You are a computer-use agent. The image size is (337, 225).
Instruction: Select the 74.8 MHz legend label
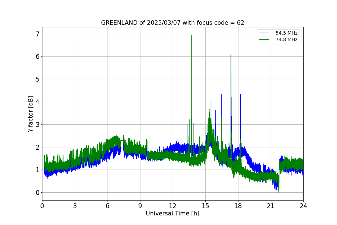[x=286, y=40]
